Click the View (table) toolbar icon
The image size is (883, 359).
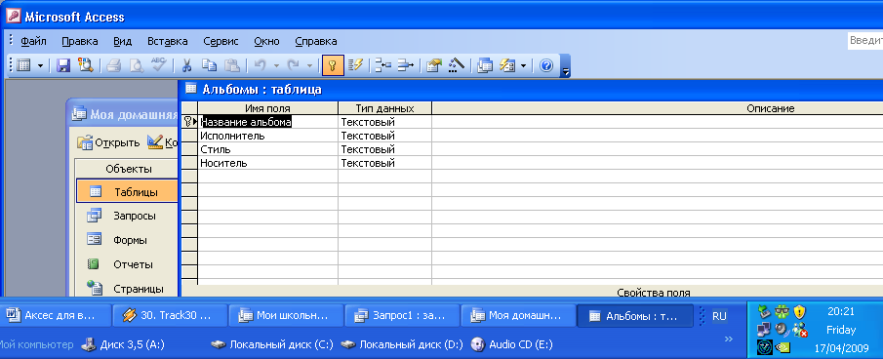[23, 65]
